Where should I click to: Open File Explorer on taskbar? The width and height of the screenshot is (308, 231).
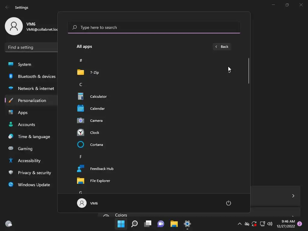tap(174, 224)
